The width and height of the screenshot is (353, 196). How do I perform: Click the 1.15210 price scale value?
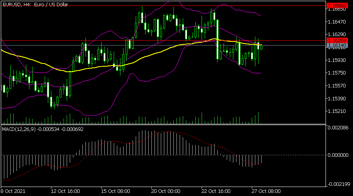tap(337, 111)
